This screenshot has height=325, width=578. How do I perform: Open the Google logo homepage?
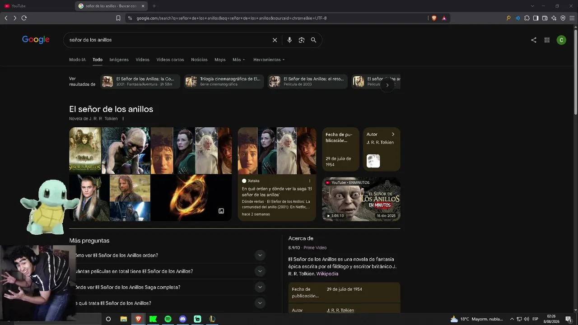36,40
